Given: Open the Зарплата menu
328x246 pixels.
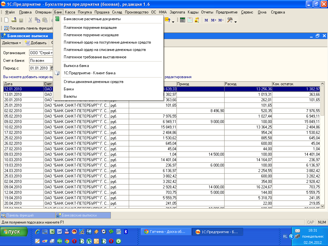Looking at the screenshot, I should tap(177, 12).
